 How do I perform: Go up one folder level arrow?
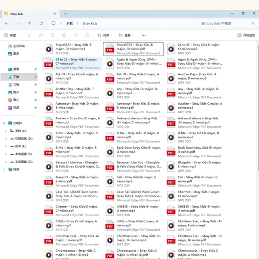tap(30, 24)
